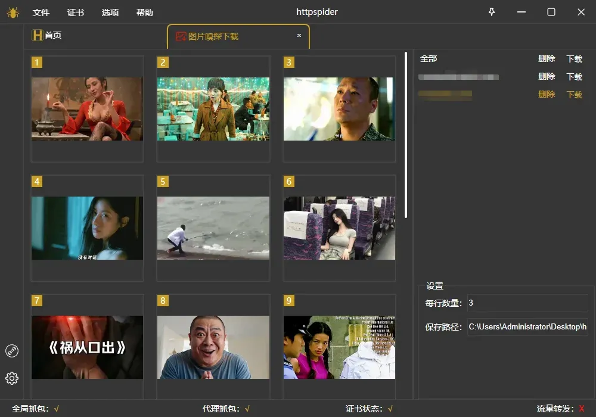This screenshot has height=417, width=596.
Task: Toggle 流量转发 red X status
Action: click(x=582, y=409)
